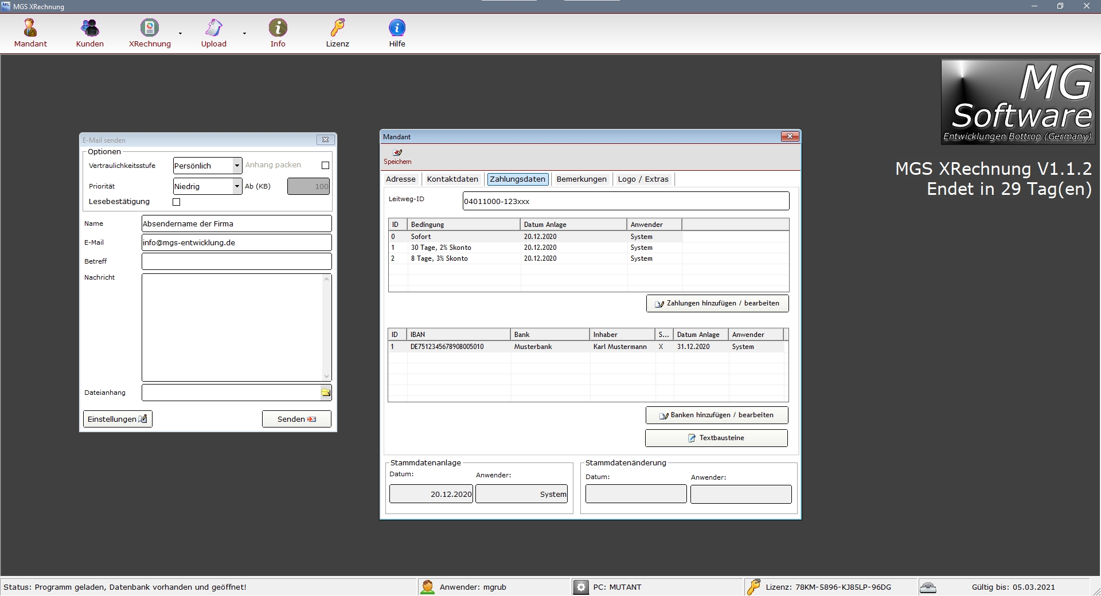The height and width of the screenshot is (596, 1101).
Task: Toggle the Lesebestätigung checkbox
Action: click(x=177, y=202)
